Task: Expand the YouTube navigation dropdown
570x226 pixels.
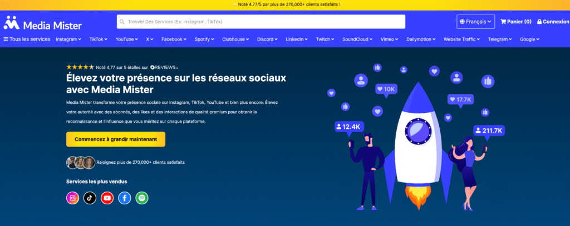Action: [127, 39]
